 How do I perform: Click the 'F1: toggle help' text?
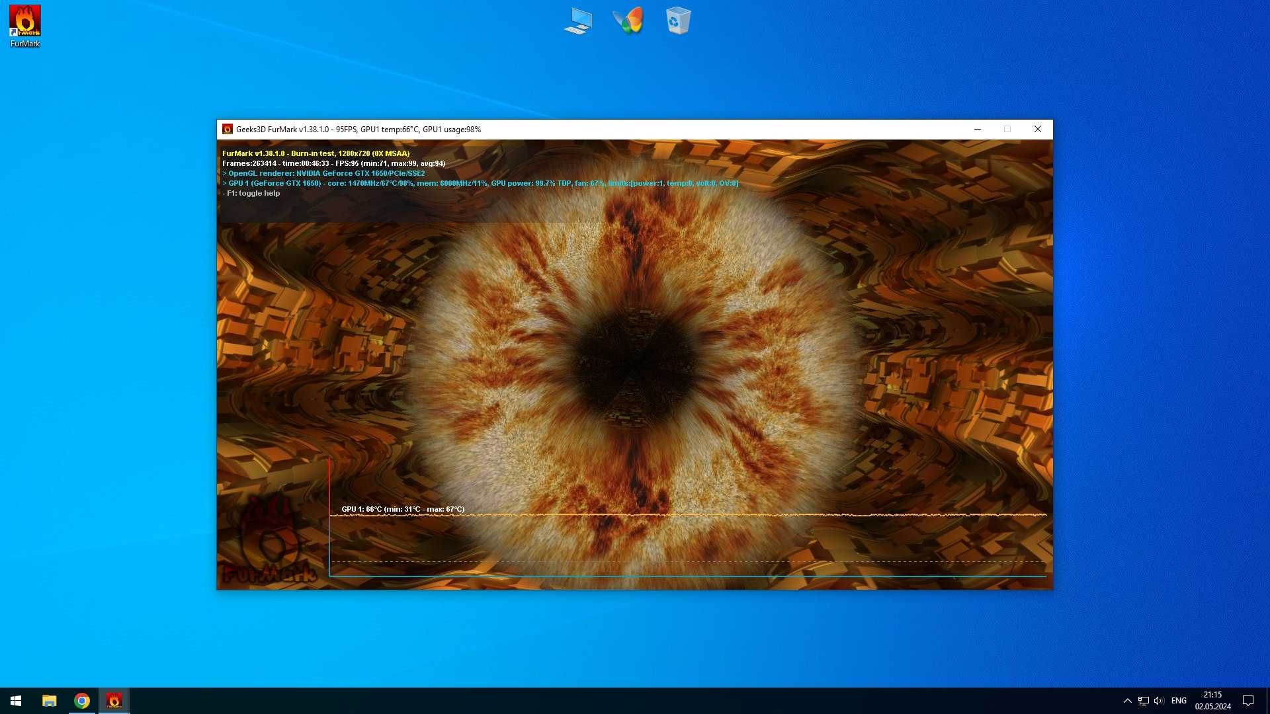tap(251, 194)
